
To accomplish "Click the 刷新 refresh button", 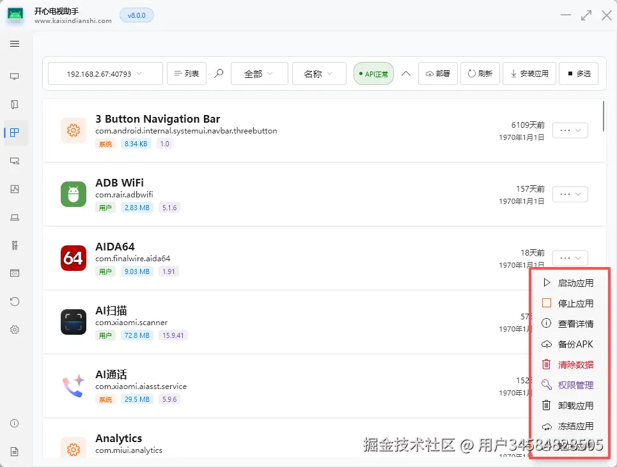I will [480, 73].
